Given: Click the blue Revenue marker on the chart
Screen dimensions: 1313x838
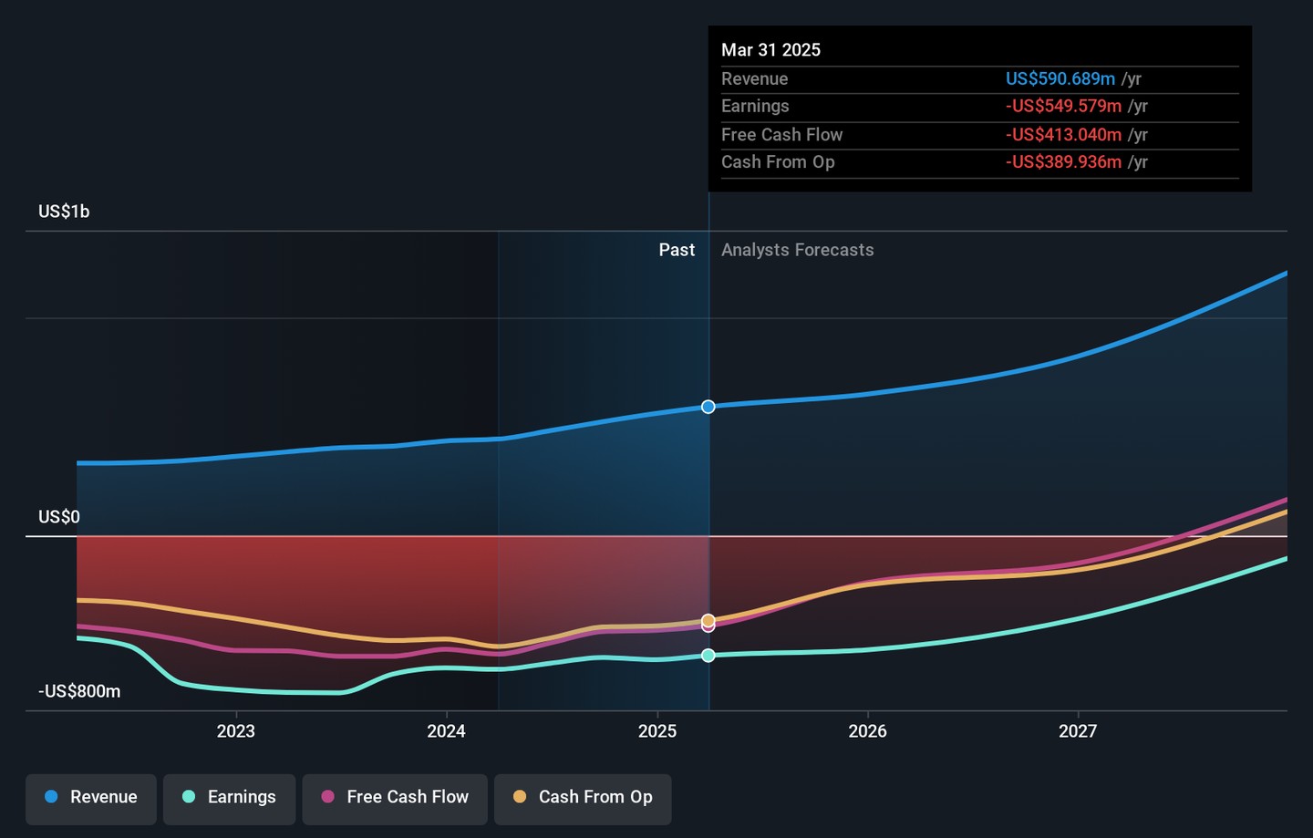Looking at the screenshot, I should click(708, 407).
